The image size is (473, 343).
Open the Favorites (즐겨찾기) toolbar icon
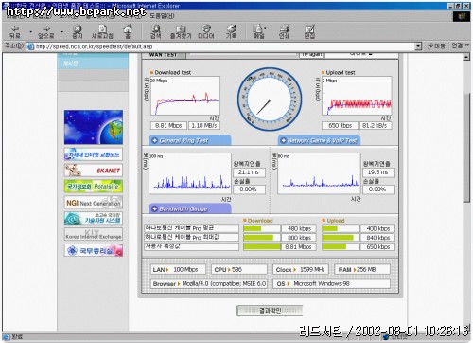point(181,31)
